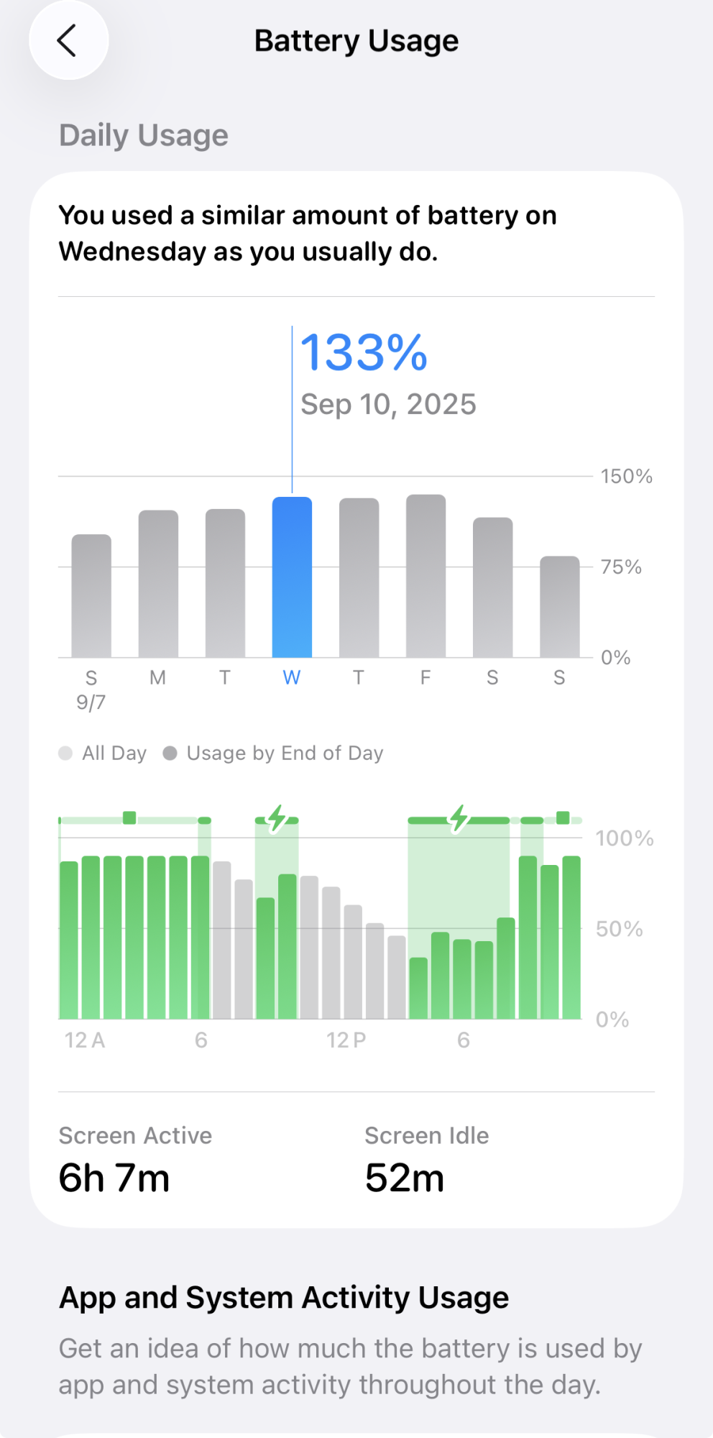Tap the App and System Activity Usage heading
Image resolution: width=713 pixels, height=1438 pixels.
pyautogui.click(x=284, y=1298)
